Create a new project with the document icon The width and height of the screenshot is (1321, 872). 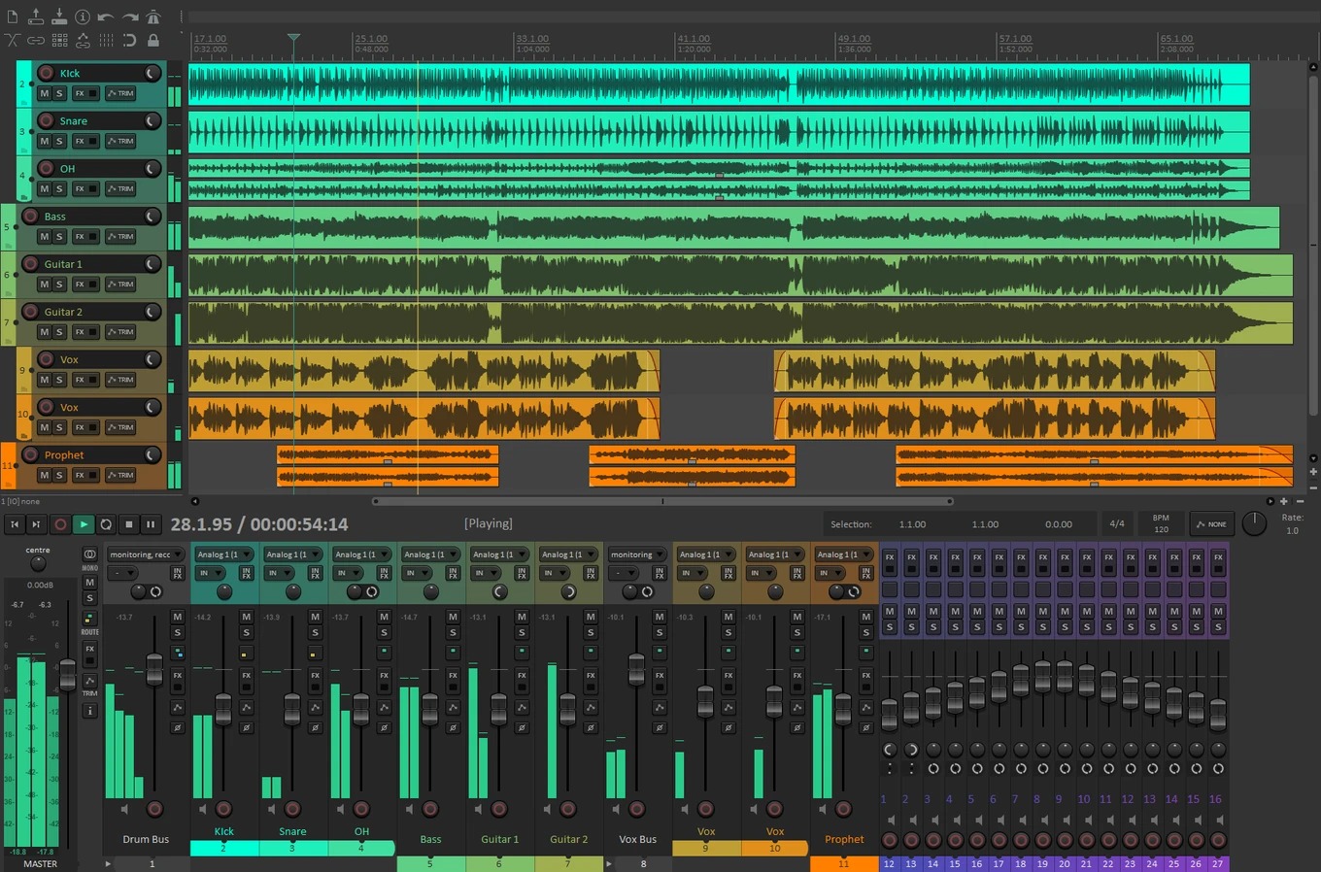pyautogui.click(x=13, y=17)
